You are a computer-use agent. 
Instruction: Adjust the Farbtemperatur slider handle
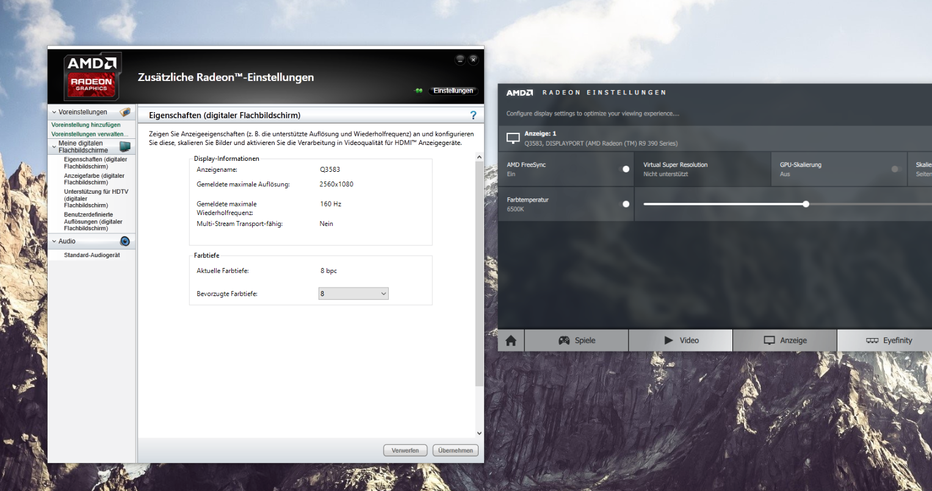pos(806,203)
